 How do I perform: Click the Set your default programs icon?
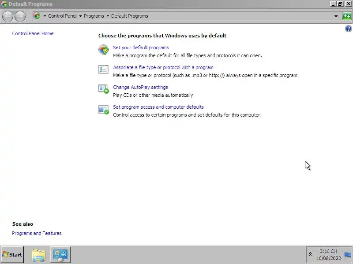tap(104, 50)
